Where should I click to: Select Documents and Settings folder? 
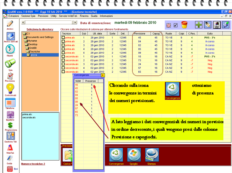coord(39,37)
